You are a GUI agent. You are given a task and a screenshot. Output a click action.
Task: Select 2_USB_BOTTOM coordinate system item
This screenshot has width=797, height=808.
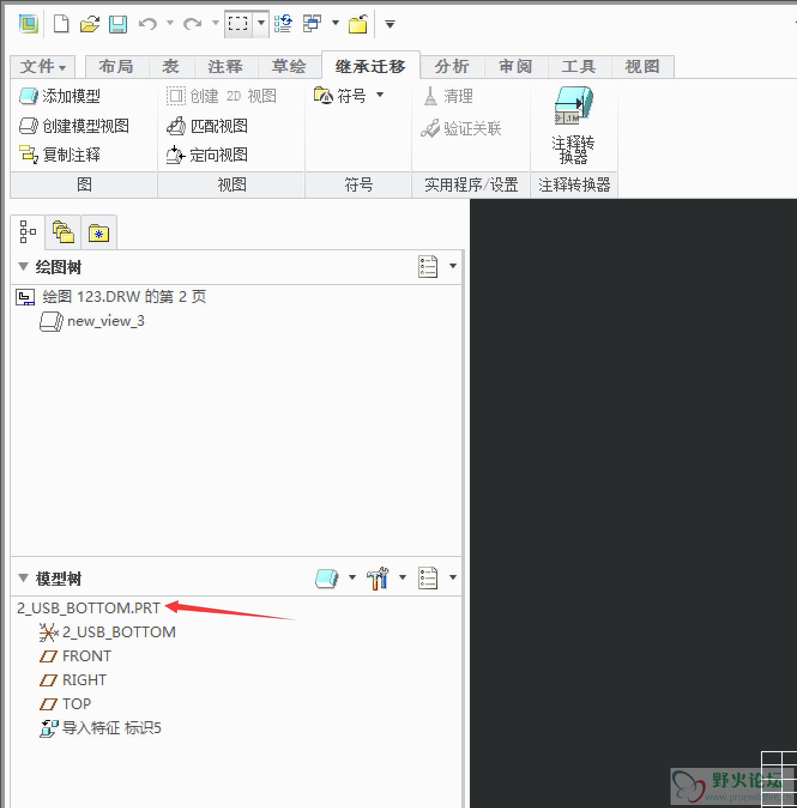[x=107, y=632]
